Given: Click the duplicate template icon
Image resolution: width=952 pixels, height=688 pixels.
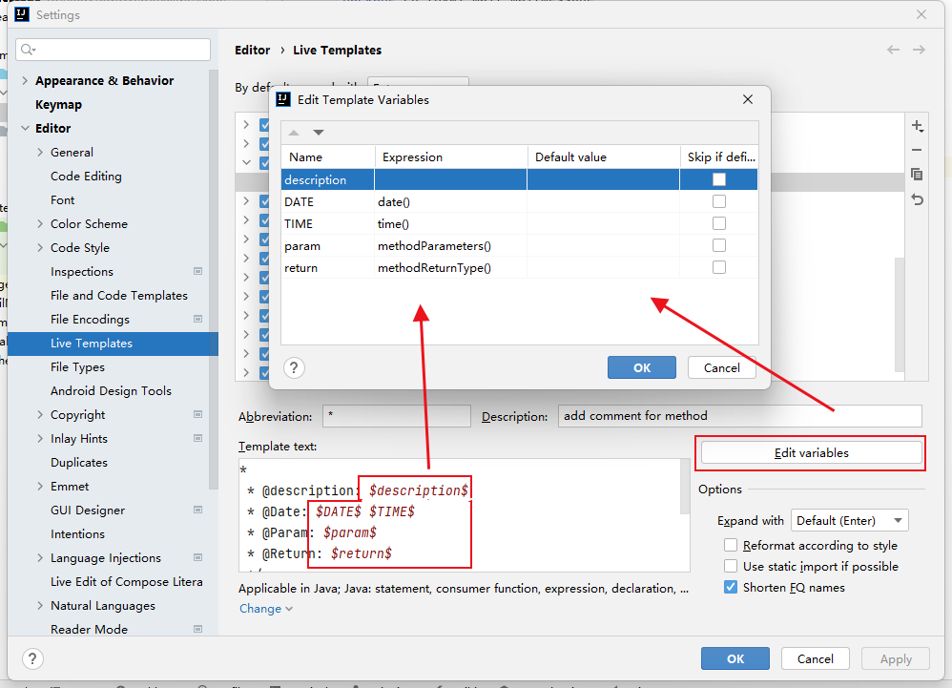Looking at the screenshot, I should (x=917, y=175).
